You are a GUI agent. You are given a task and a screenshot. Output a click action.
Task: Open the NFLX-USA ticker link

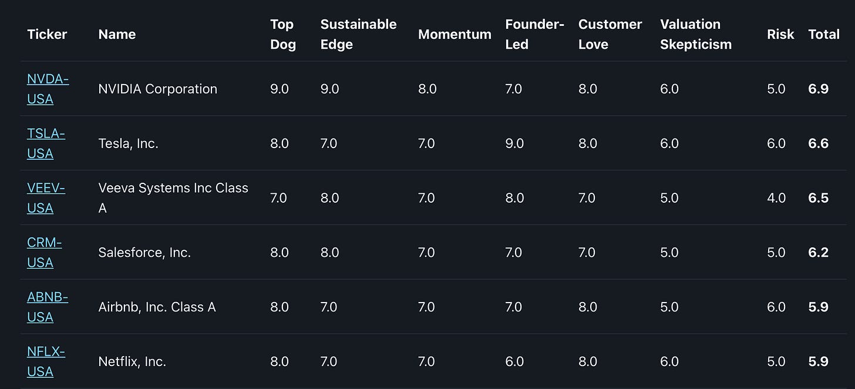click(46, 362)
